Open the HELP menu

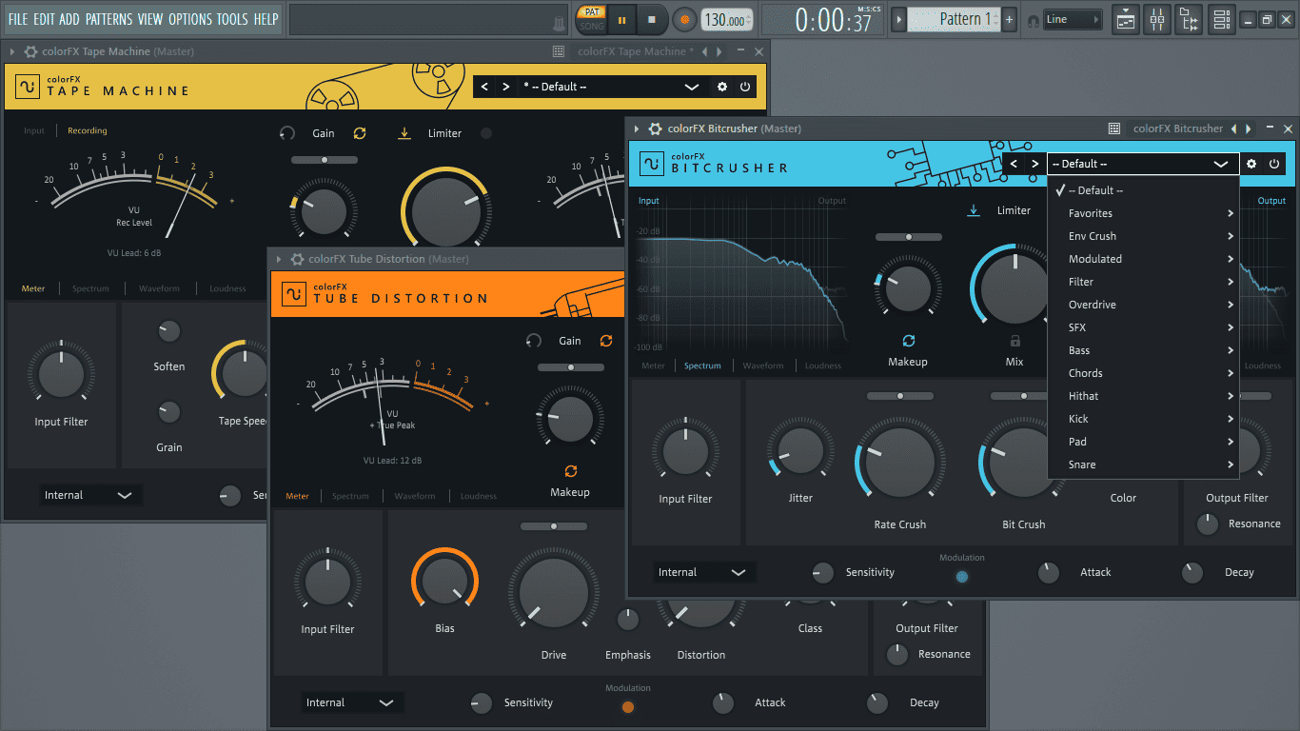(x=266, y=19)
